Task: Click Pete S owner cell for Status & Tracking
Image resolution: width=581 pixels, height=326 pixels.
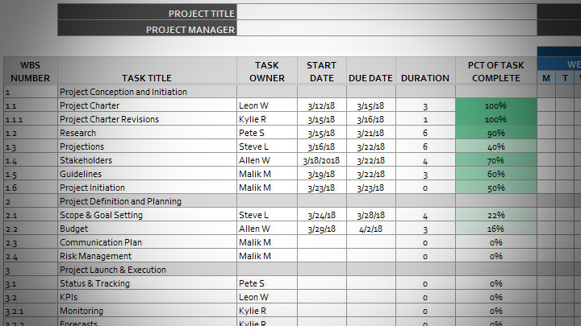Action: (x=267, y=283)
